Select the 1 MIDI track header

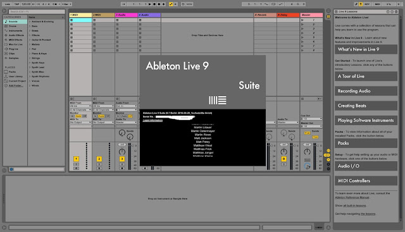80,15
